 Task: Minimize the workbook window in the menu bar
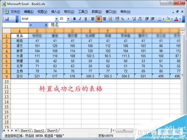point(173,12)
